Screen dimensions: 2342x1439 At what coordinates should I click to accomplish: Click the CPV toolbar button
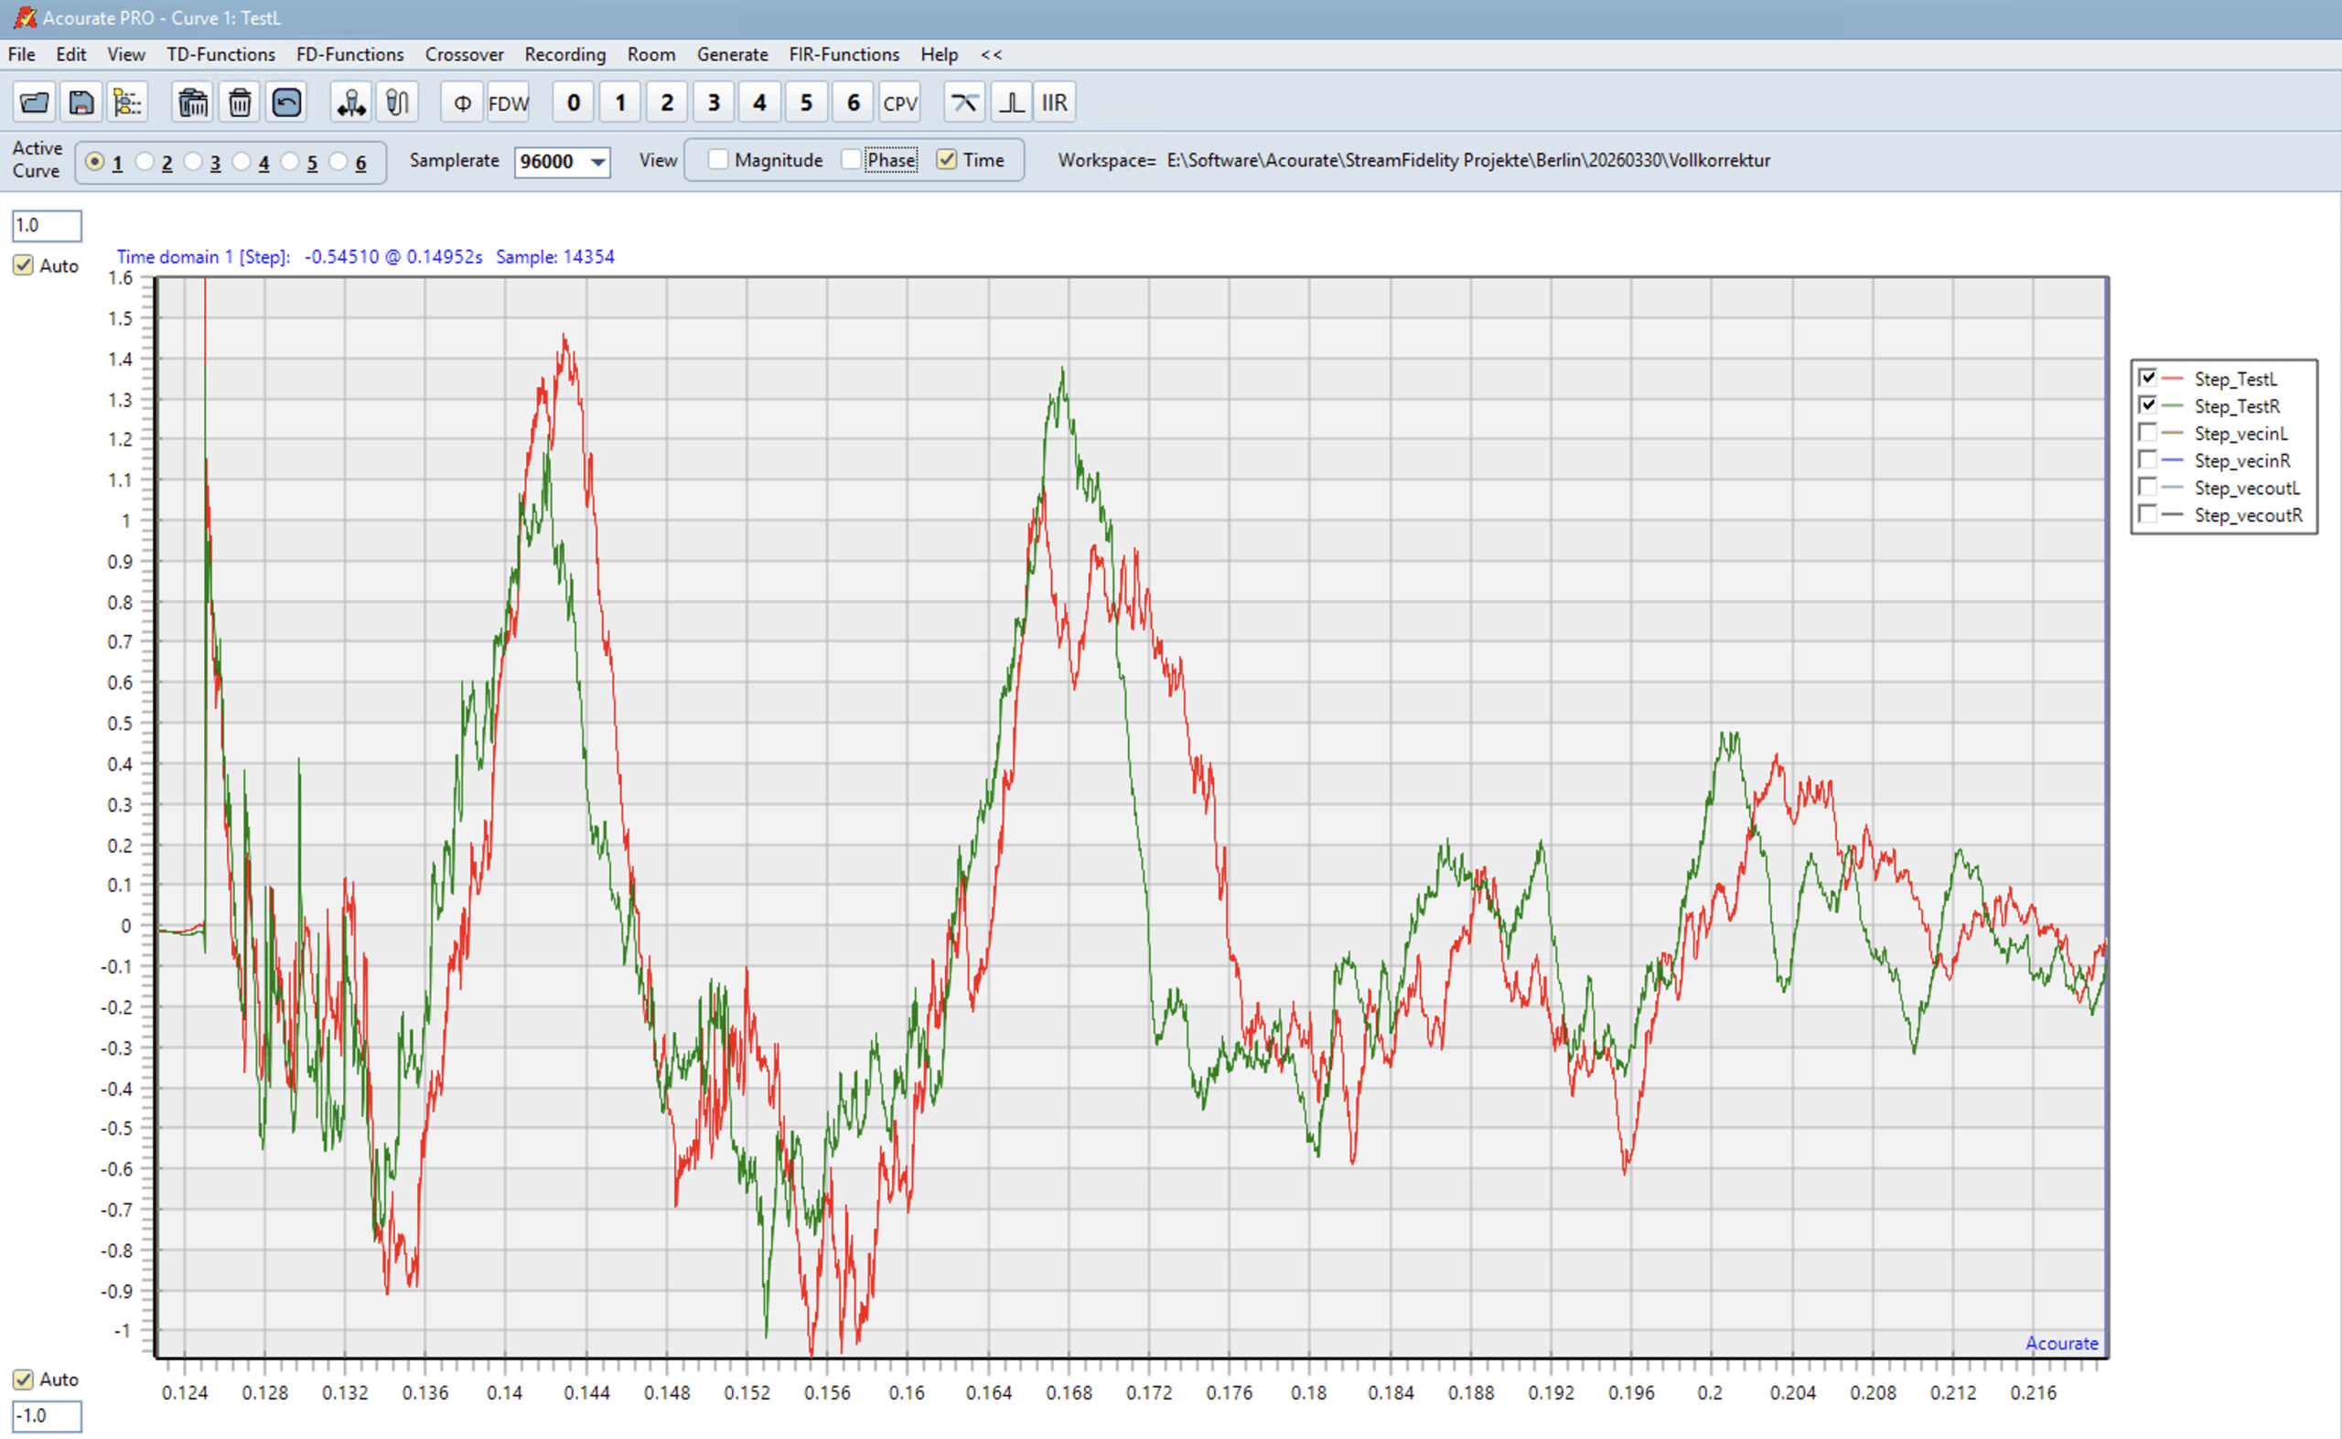click(x=899, y=102)
